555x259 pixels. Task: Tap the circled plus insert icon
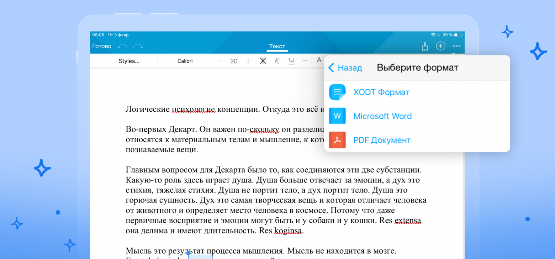coord(440,46)
